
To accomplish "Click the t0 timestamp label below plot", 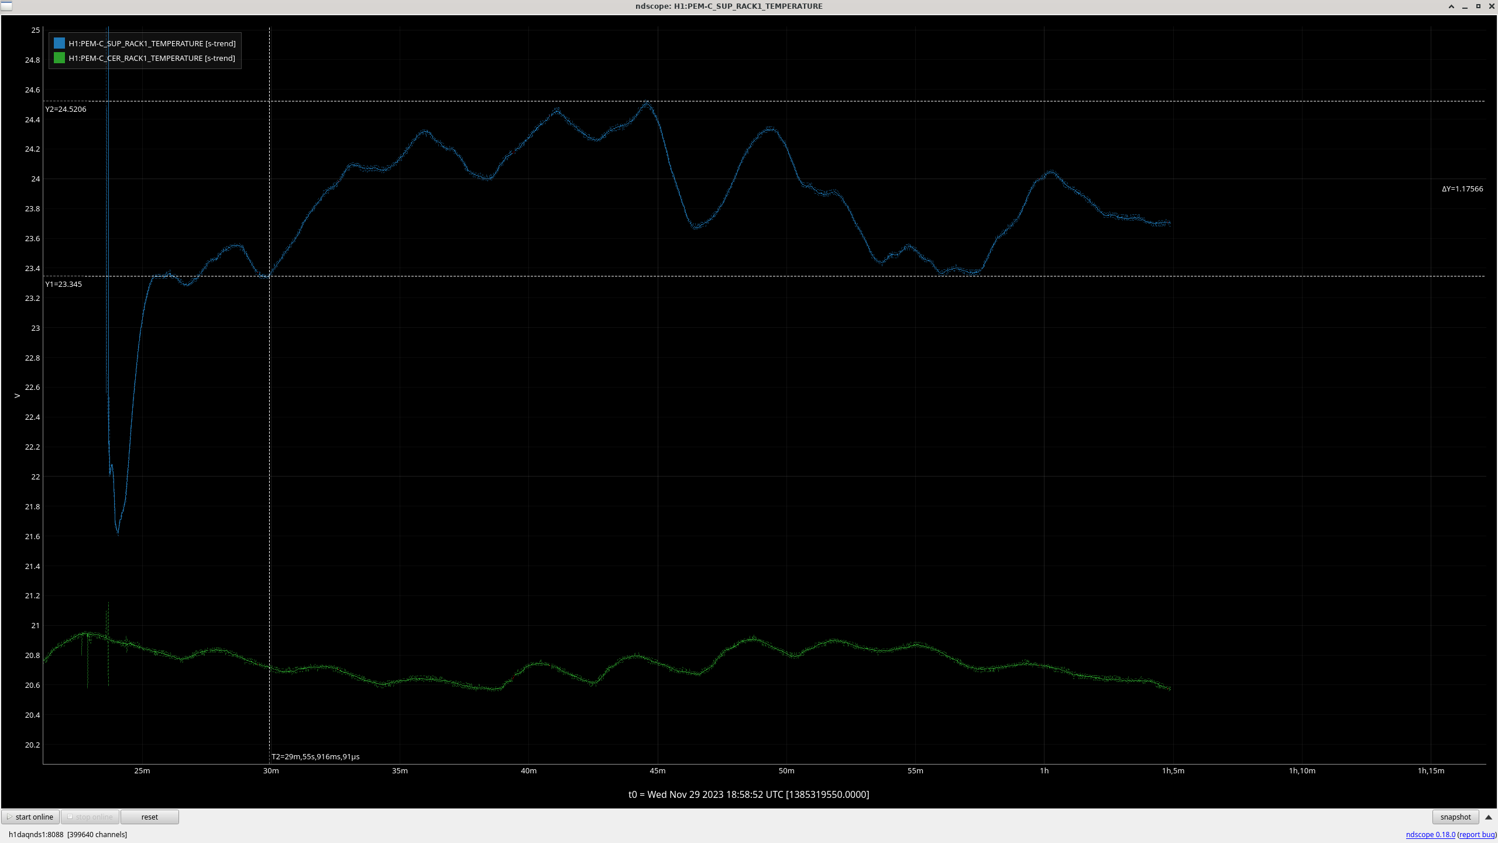I will (x=748, y=794).
